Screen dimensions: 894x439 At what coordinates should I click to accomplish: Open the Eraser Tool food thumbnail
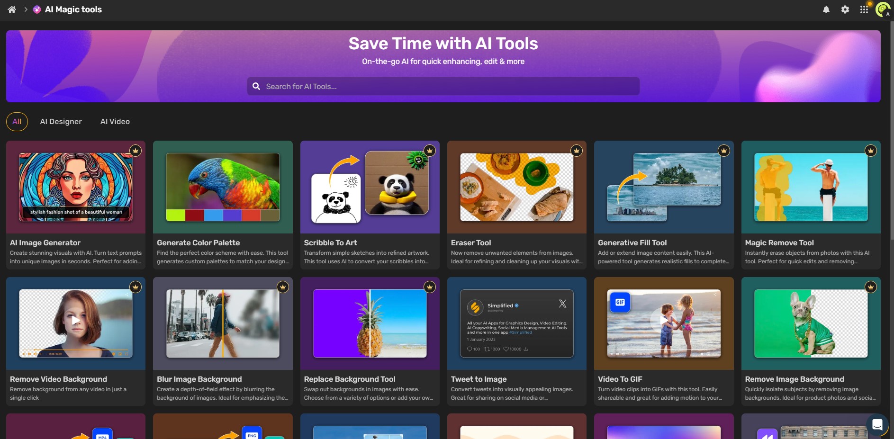click(517, 187)
